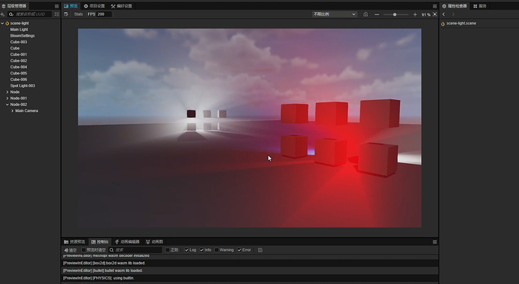Expand the Node-001 tree item
Viewport: 519px width, 284px height.
coord(8,98)
